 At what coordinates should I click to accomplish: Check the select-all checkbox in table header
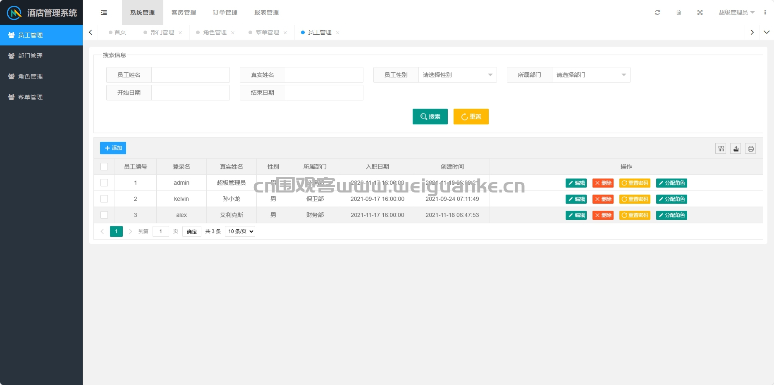pos(104,166)
